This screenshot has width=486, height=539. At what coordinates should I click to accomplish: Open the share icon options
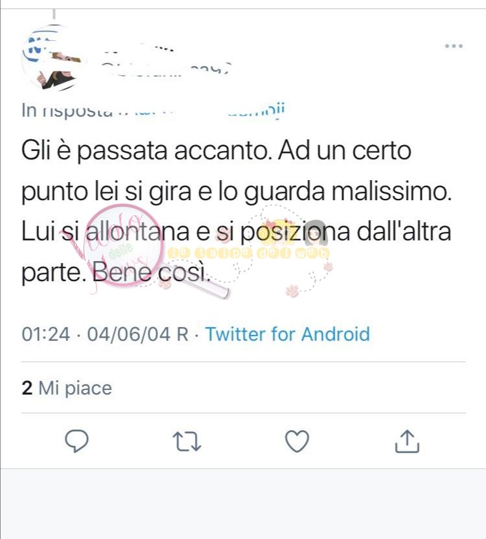(407, 441)
